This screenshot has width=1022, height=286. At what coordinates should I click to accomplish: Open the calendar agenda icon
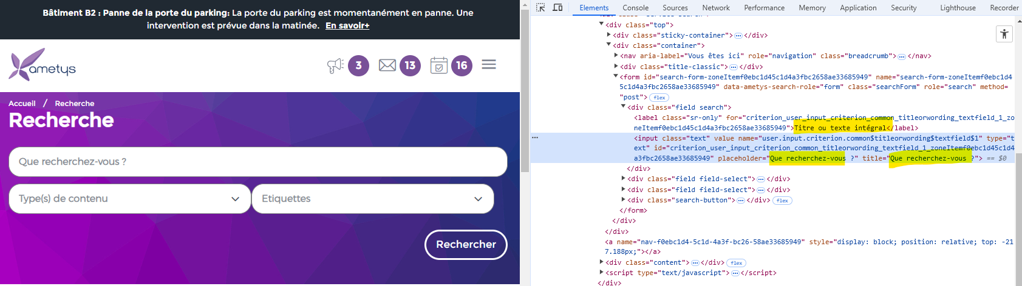(438, 65)
